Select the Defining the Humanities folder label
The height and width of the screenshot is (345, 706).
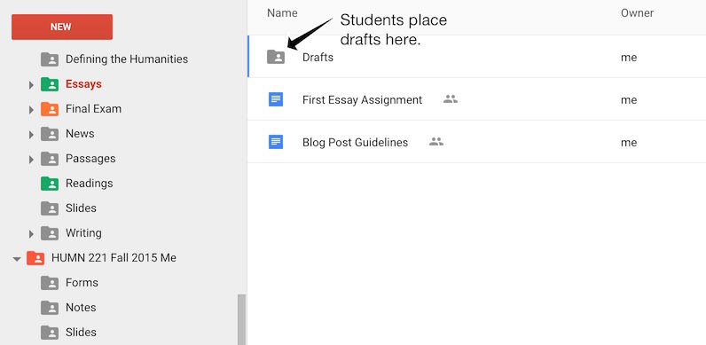pos(127,59)
